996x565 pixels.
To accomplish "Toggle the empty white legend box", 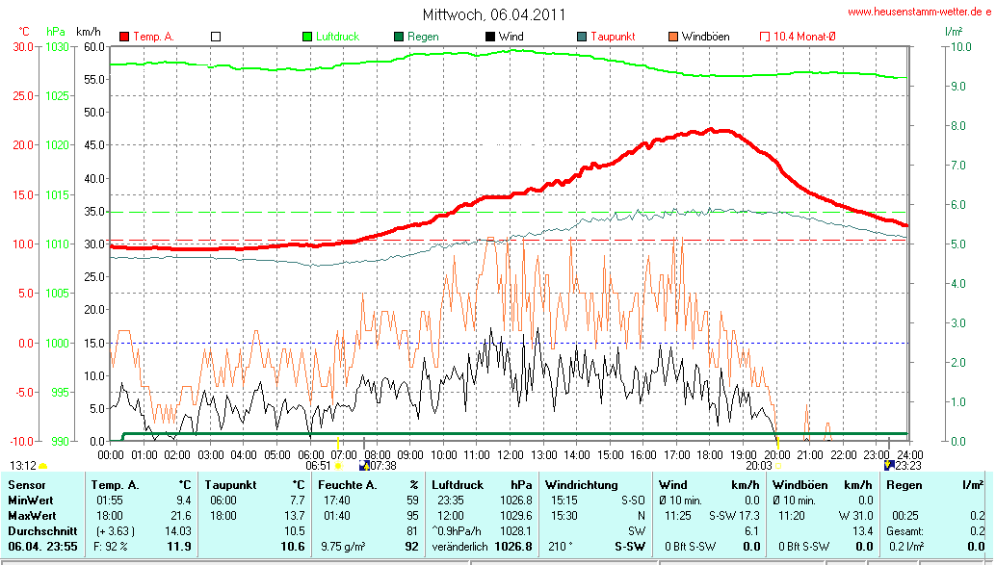I will (216, 37).
